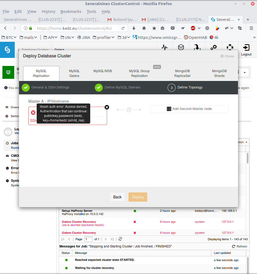The image size is (257, 274).
Task: Add Second Master node
Action: pos(189,109)
